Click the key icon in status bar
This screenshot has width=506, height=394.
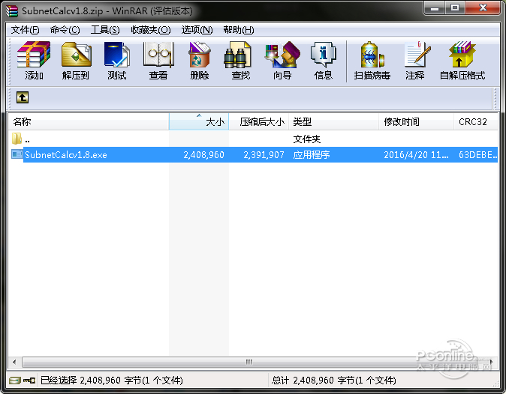(x=29, y=381)
